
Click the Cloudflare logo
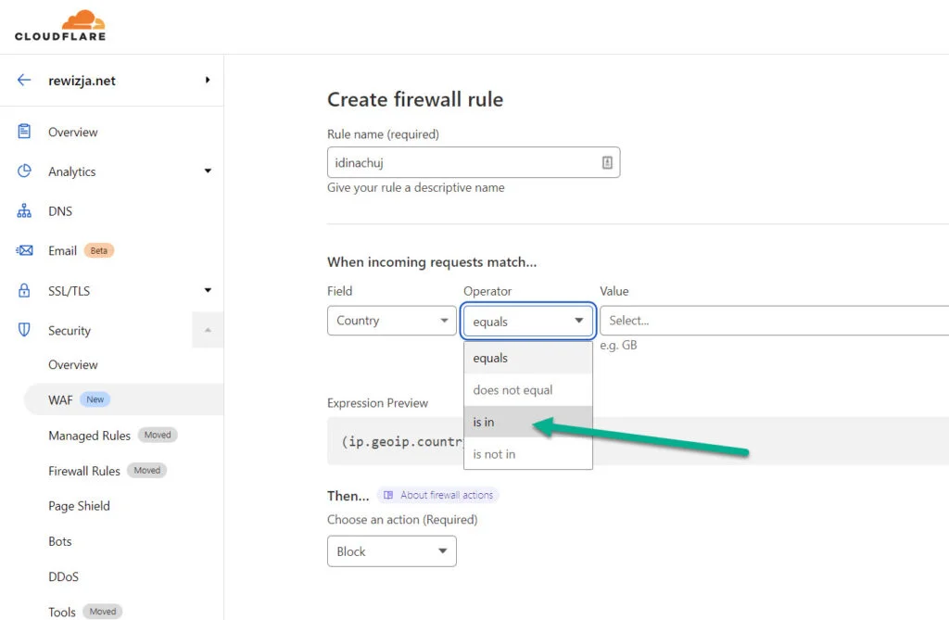(x=60, y=25)
